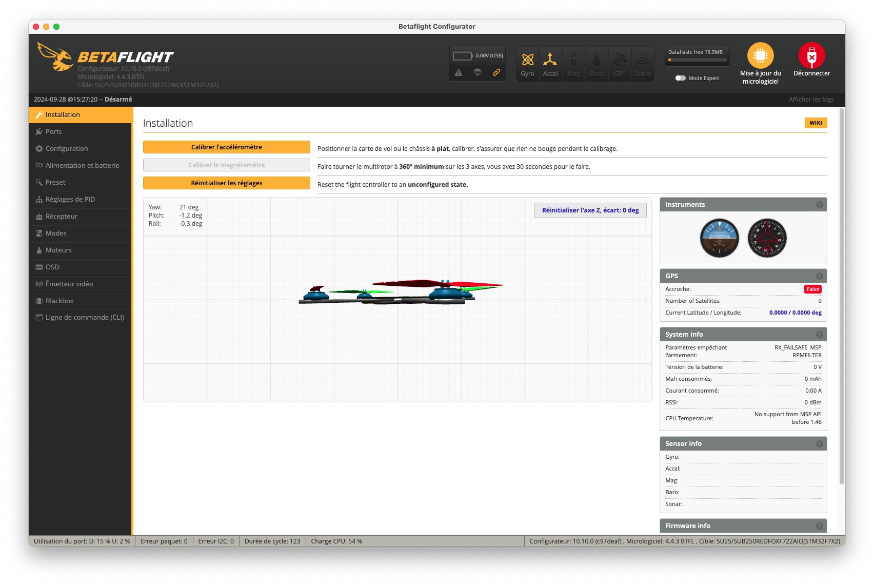874x584 pixels.
Task: Click the Sonar sensor icon
Action: coord(643,64)
